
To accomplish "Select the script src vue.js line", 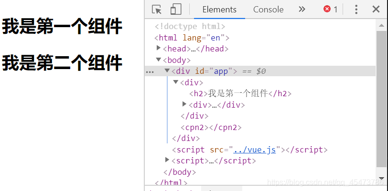I will 250,150.
